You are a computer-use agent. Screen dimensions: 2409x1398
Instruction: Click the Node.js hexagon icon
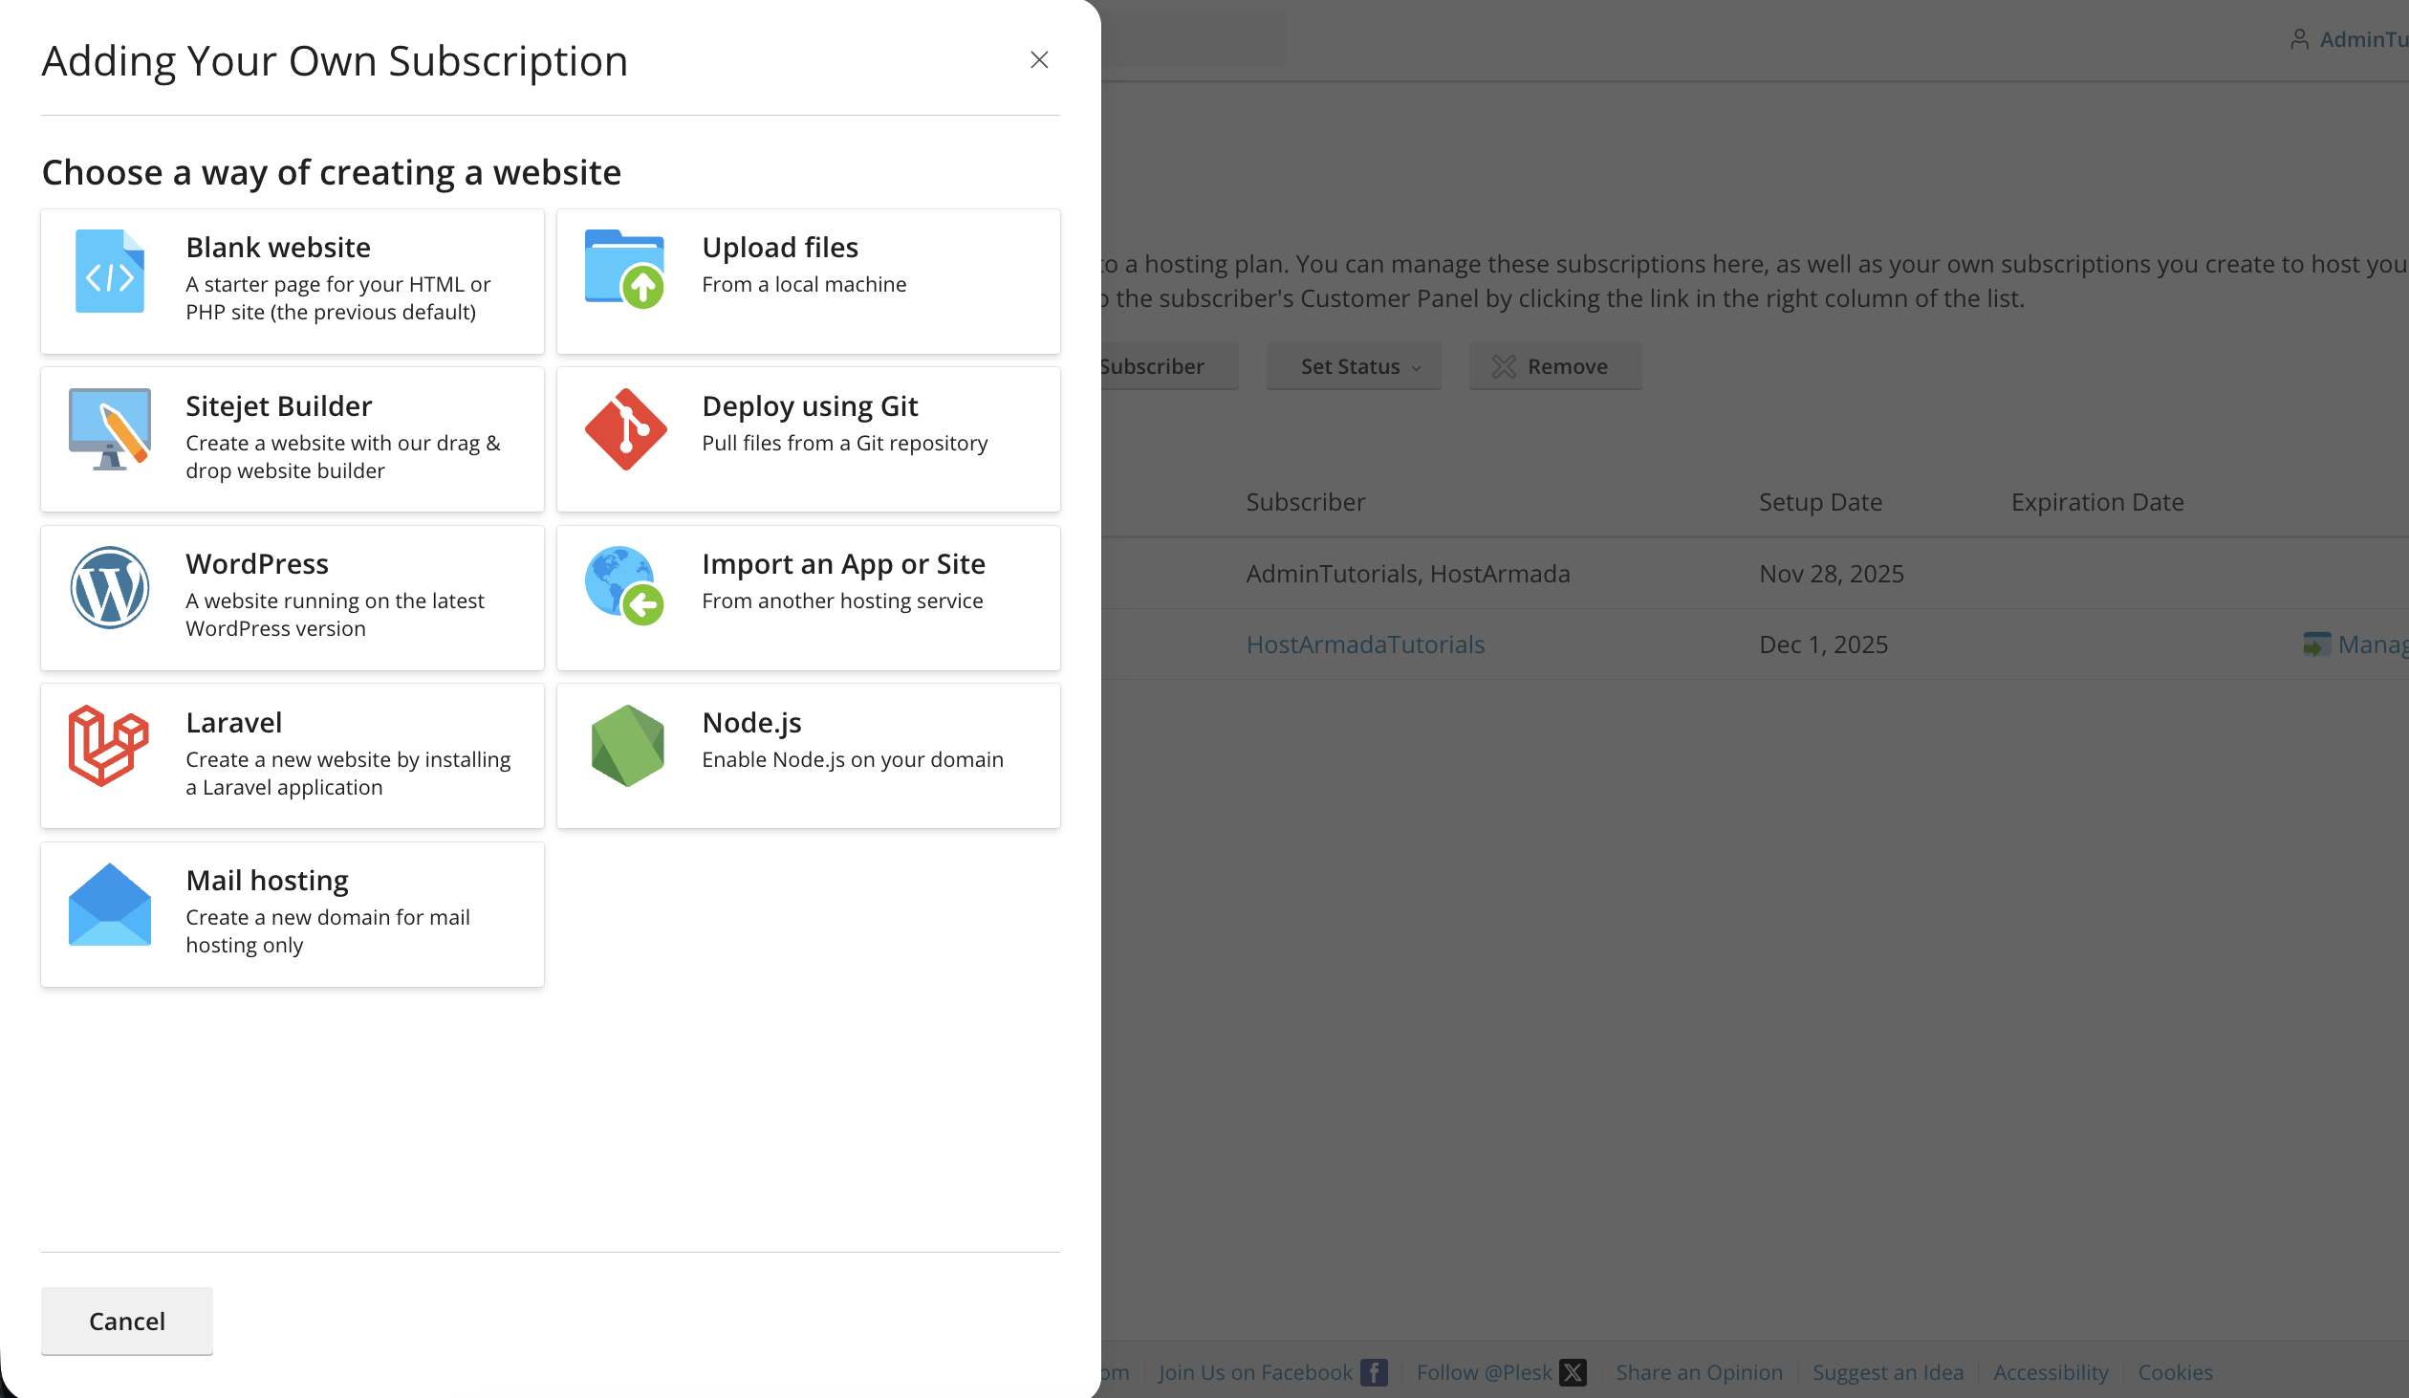click(x=627, y=746)
